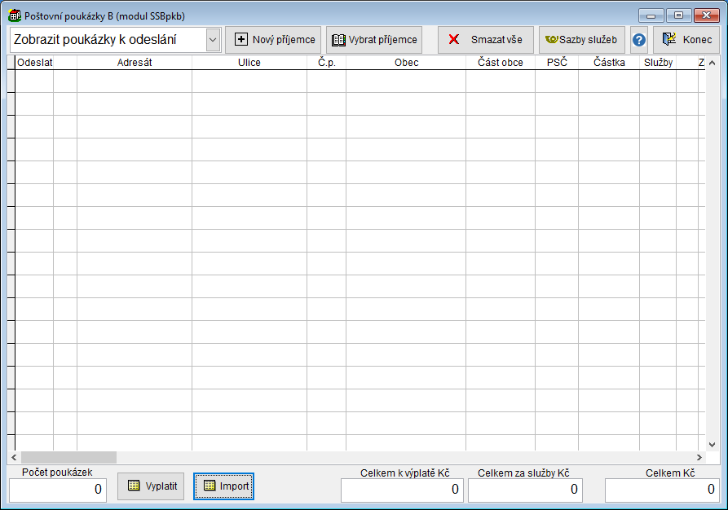Expand the Zobrazit poukázky k odeslání dropdown

213,40
